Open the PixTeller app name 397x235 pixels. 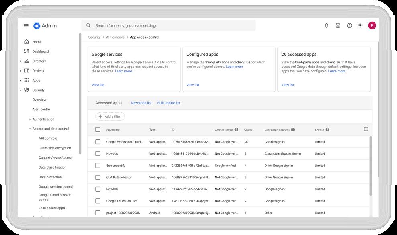click(x=112, y=189)
